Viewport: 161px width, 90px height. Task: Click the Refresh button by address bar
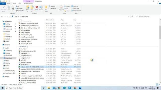point(132,16)
